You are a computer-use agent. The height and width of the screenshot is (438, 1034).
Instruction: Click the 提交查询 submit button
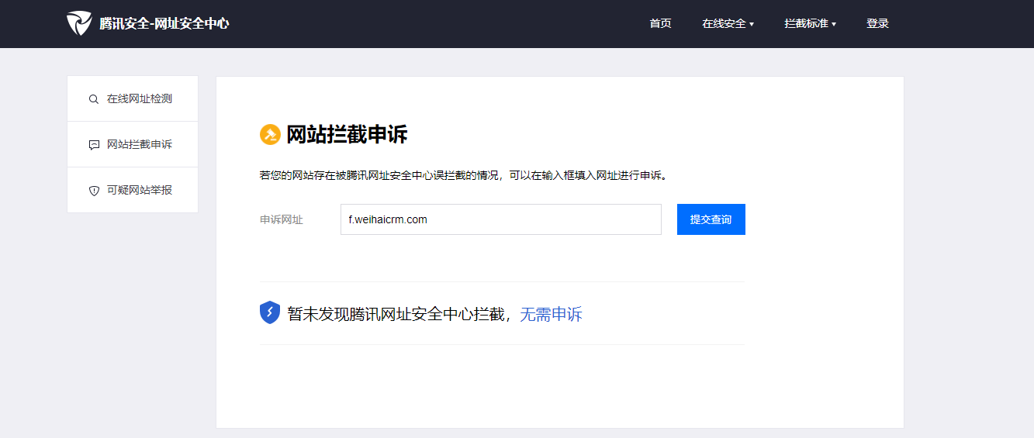pyautogui.click(x=711, y=219)
